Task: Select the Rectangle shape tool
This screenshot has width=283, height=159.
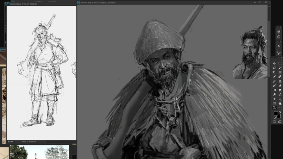Action: (x=274, y=103)
